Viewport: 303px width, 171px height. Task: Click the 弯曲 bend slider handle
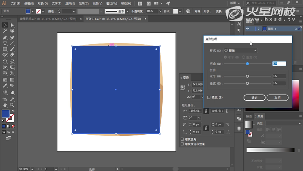coord(248,64)
